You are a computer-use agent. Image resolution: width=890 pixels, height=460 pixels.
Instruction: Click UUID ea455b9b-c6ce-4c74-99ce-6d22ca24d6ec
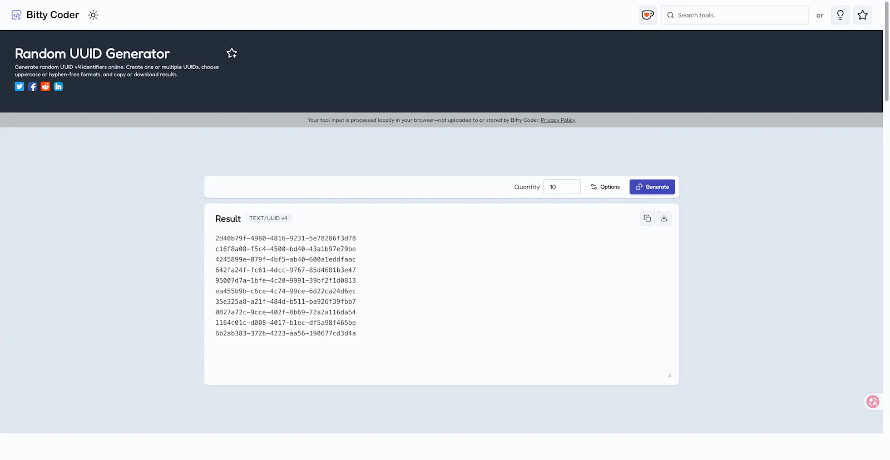point(285,291)
